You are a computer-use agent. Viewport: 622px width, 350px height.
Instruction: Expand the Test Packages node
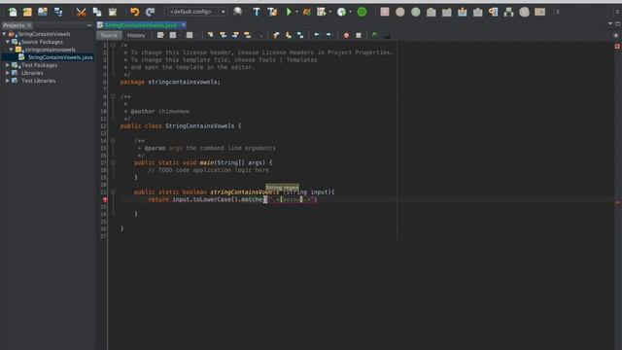tap(8, 65)
